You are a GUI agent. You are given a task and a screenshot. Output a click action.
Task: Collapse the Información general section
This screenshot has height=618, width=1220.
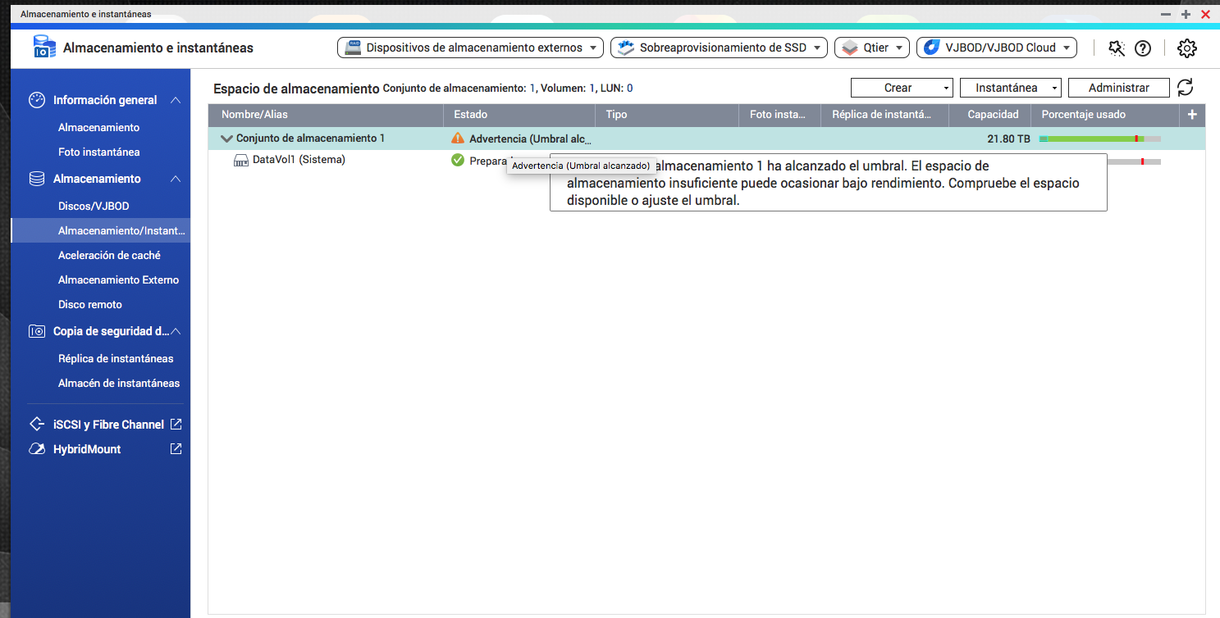click(176, 100)
